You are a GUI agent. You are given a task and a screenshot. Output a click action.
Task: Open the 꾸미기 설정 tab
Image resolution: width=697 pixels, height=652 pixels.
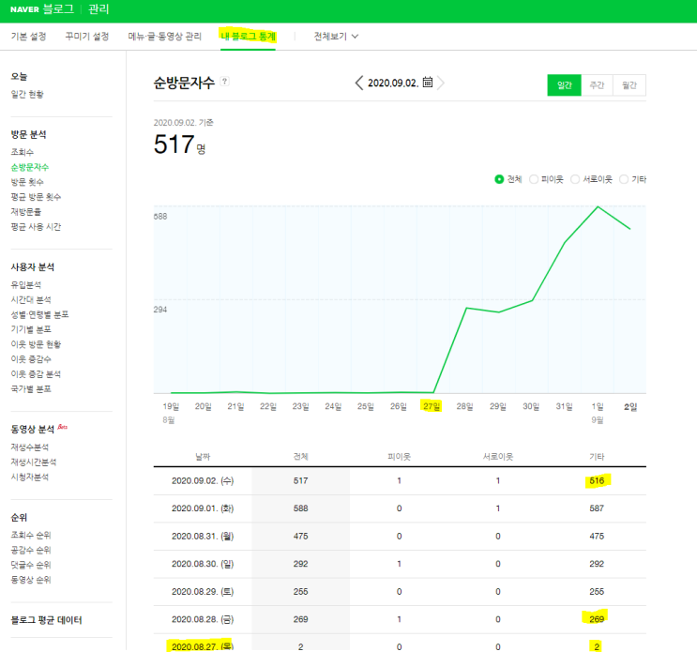pos(87,37)
